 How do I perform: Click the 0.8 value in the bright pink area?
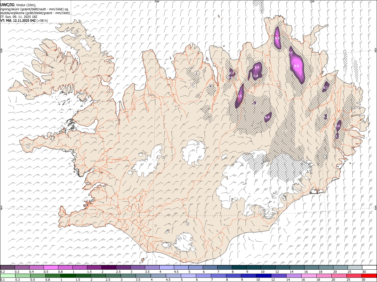297,66
